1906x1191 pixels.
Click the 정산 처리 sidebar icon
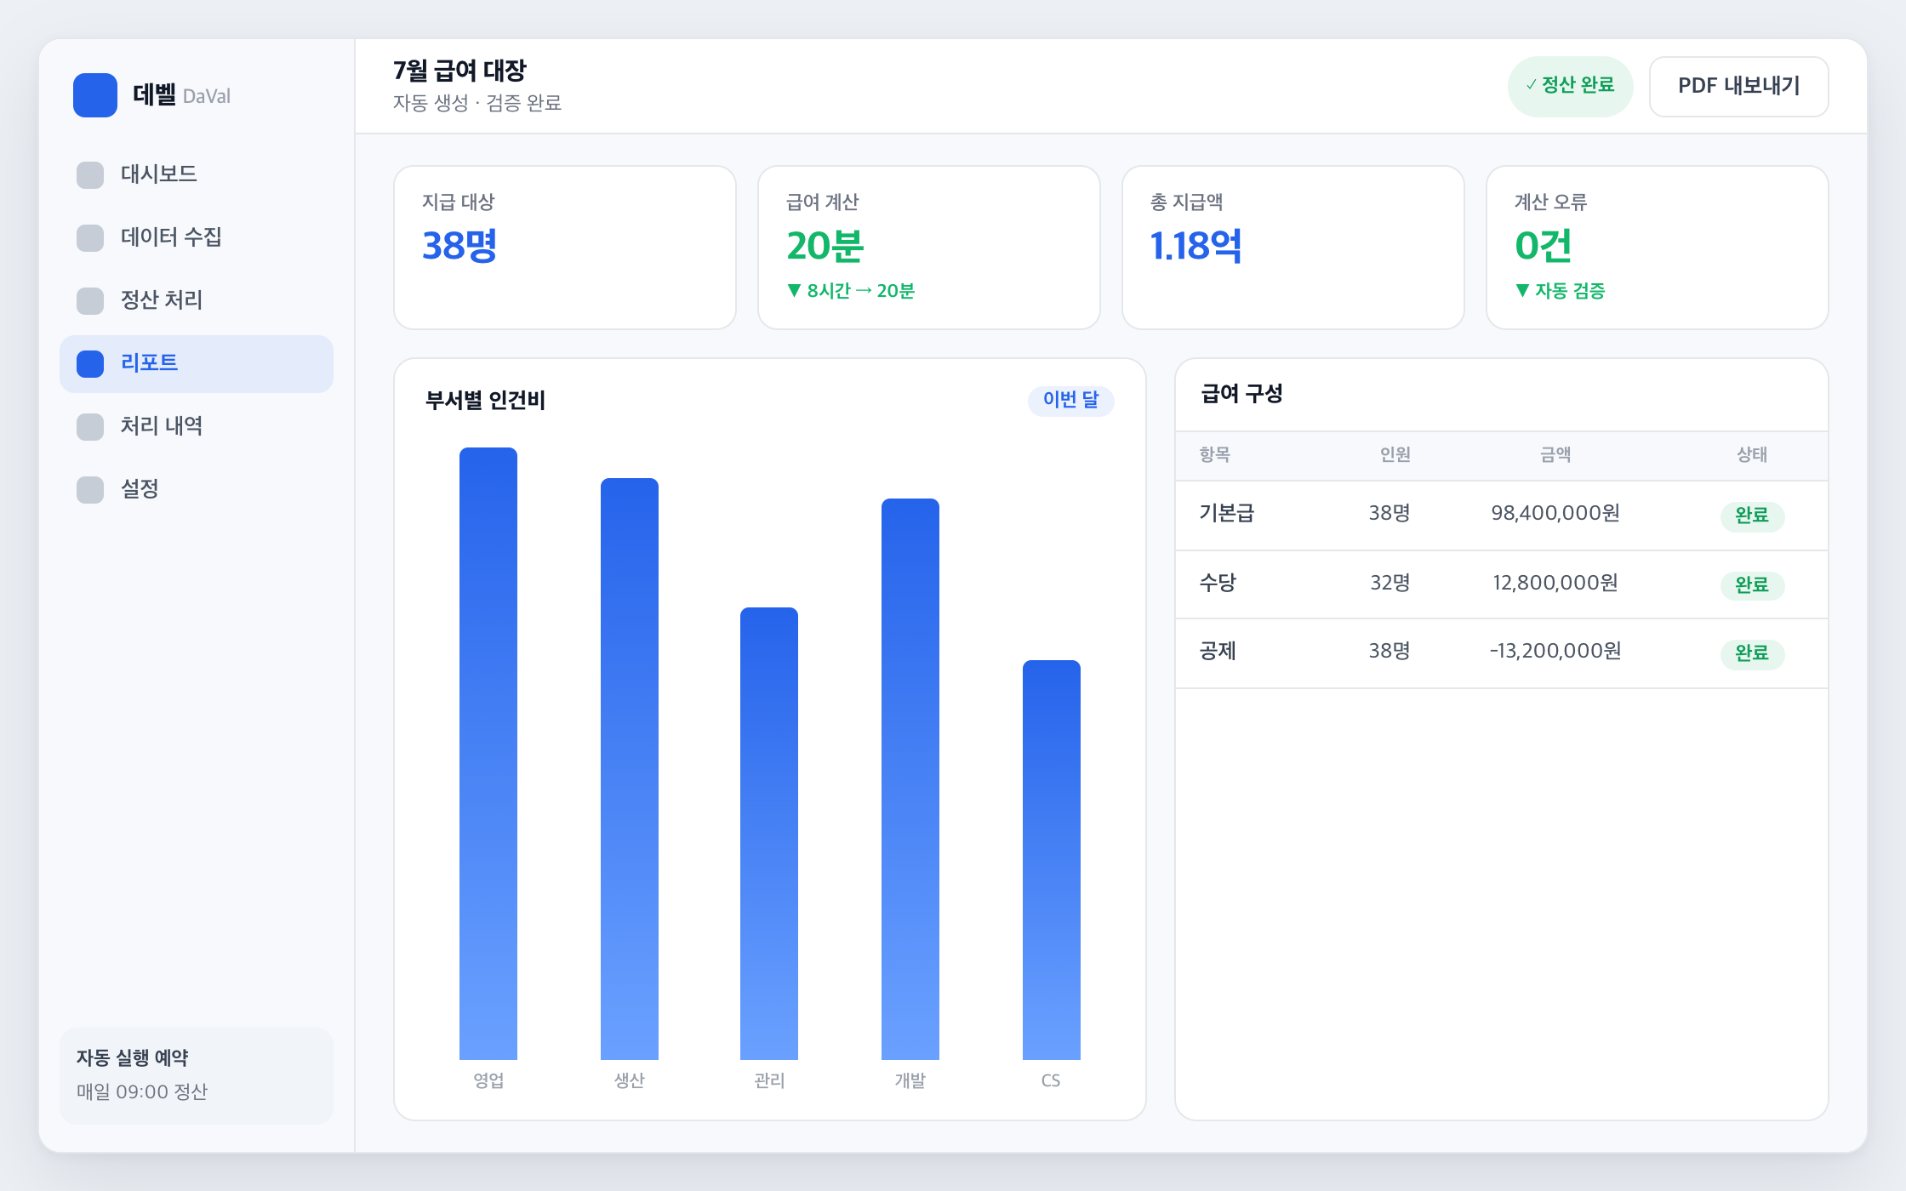[90, 300]
